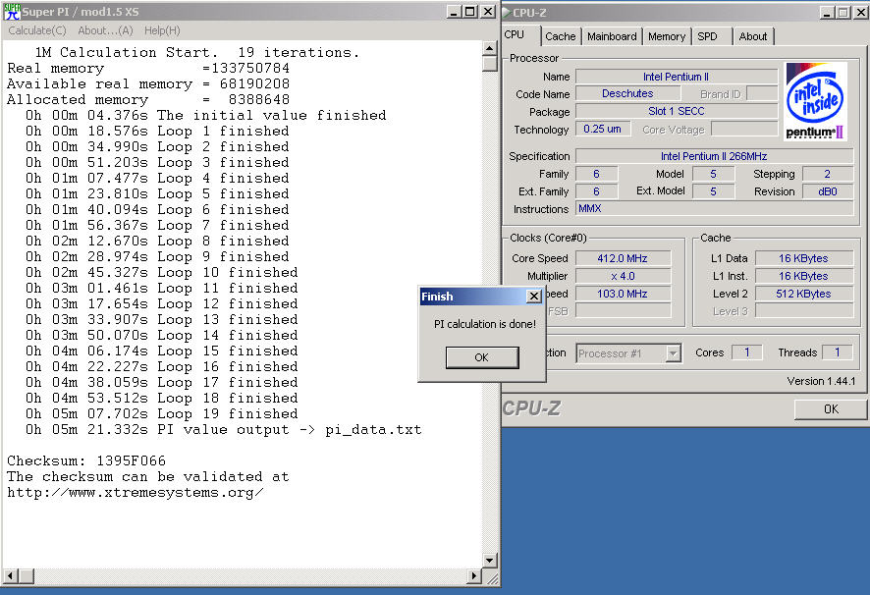Click the 'http://www.xtremesystems.org/' text line

tap(136, 493)
